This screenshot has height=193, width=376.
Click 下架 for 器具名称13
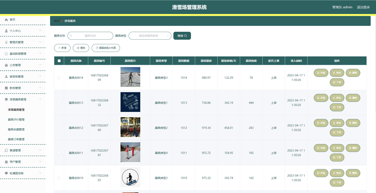(x=337, y=108)
